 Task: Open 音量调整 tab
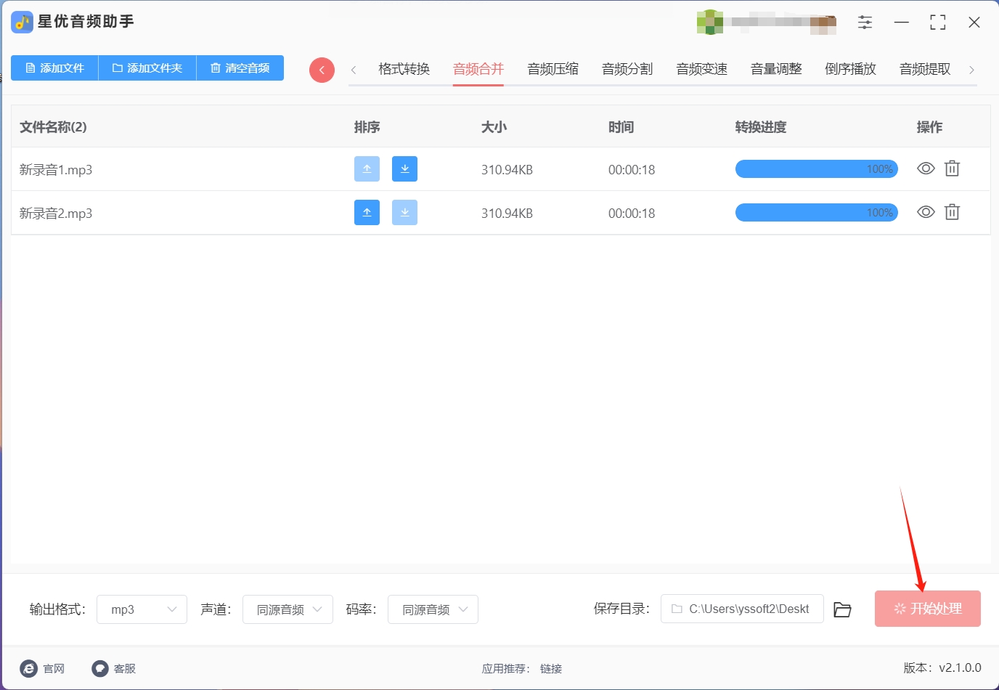tap(776, 69)
